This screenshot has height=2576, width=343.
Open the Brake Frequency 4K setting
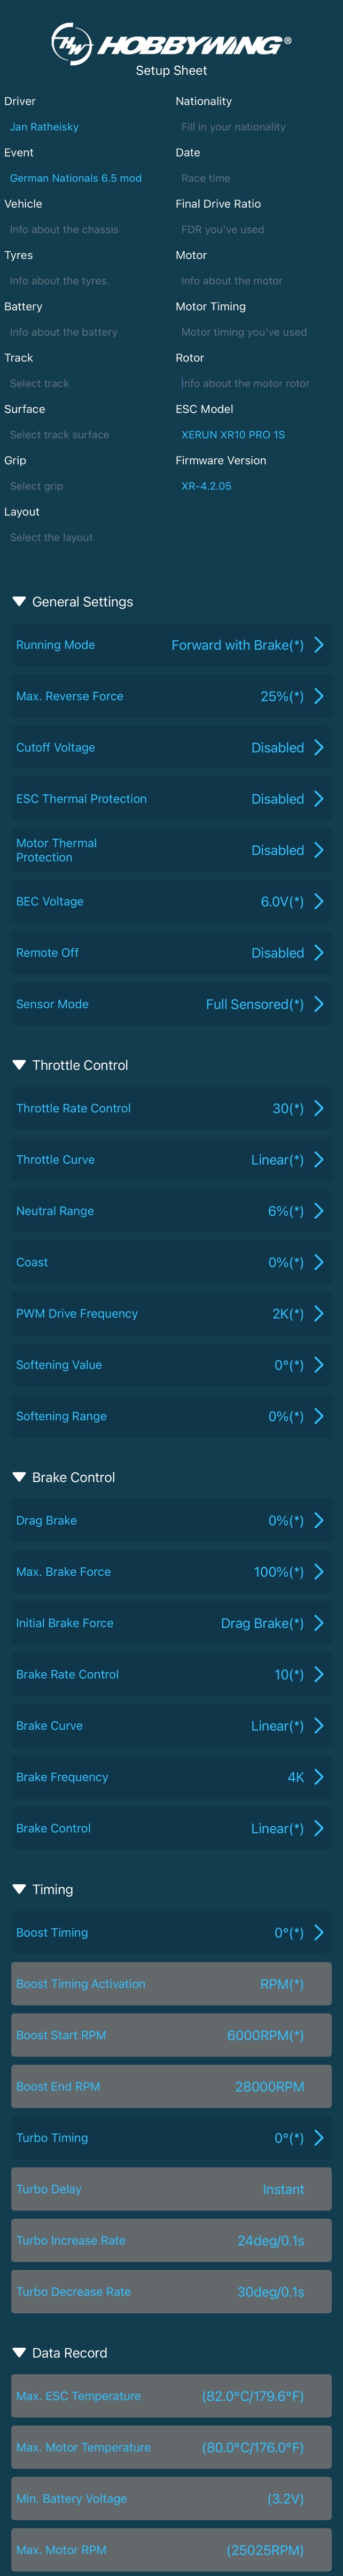pyautogui.click(x=171, y=1777)
